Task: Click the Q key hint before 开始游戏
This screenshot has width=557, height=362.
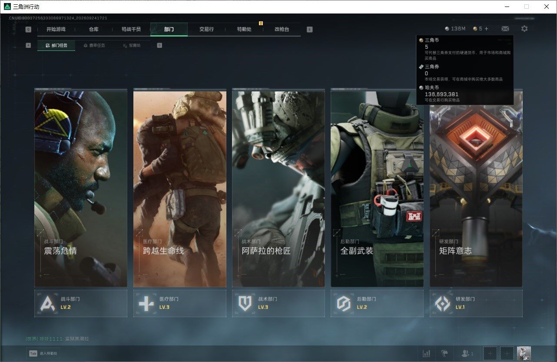Action: (28, 30)
